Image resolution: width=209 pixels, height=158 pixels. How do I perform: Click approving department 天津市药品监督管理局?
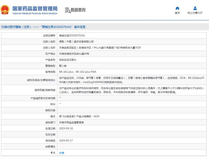coord(71,122)
